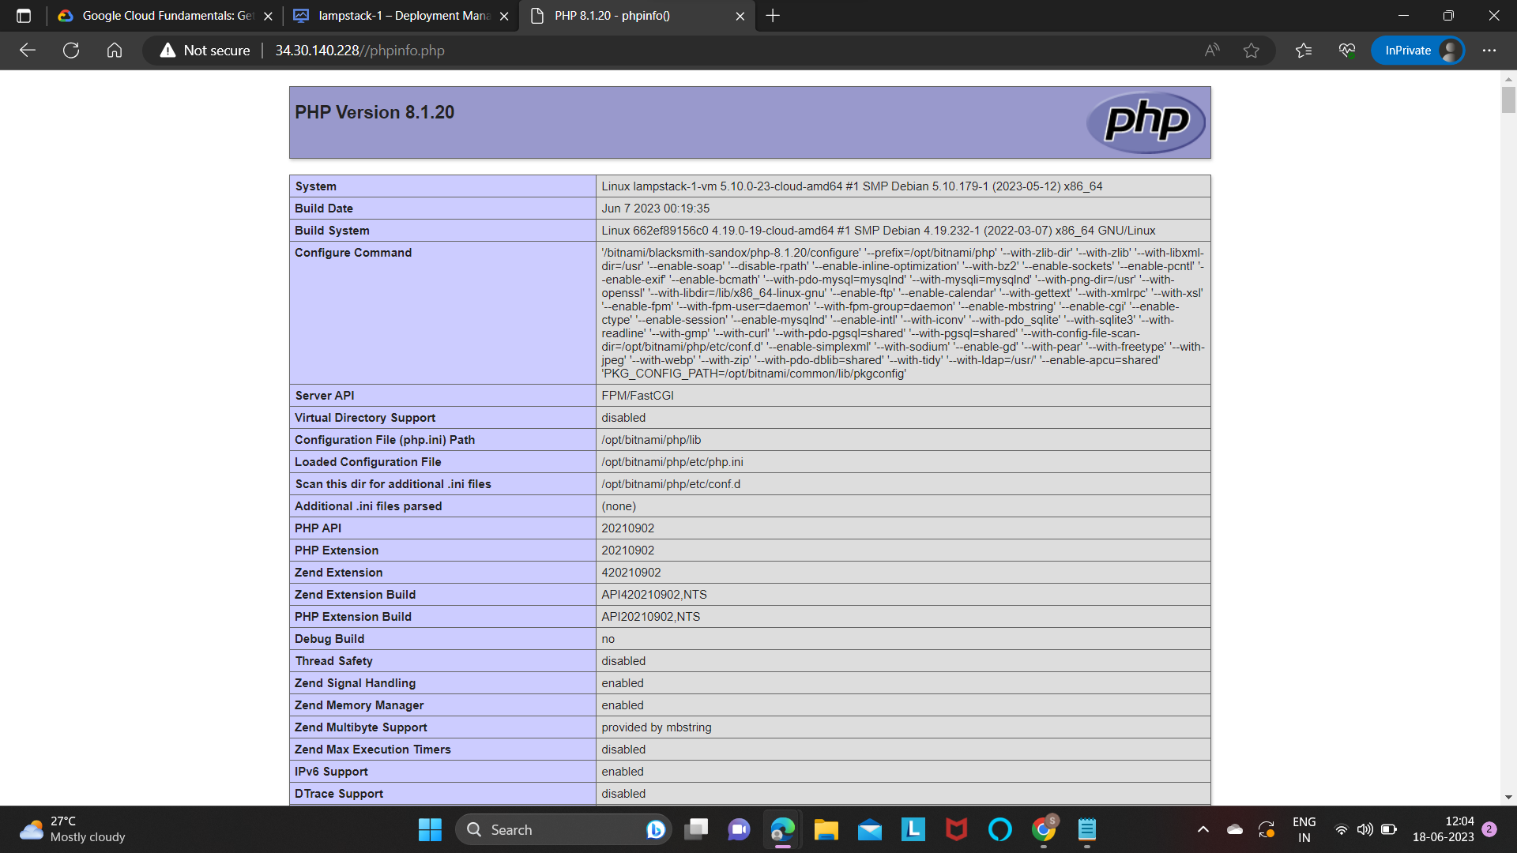Reload the phpinfo page
This screenshot has width=1517, height=853.
71,51
